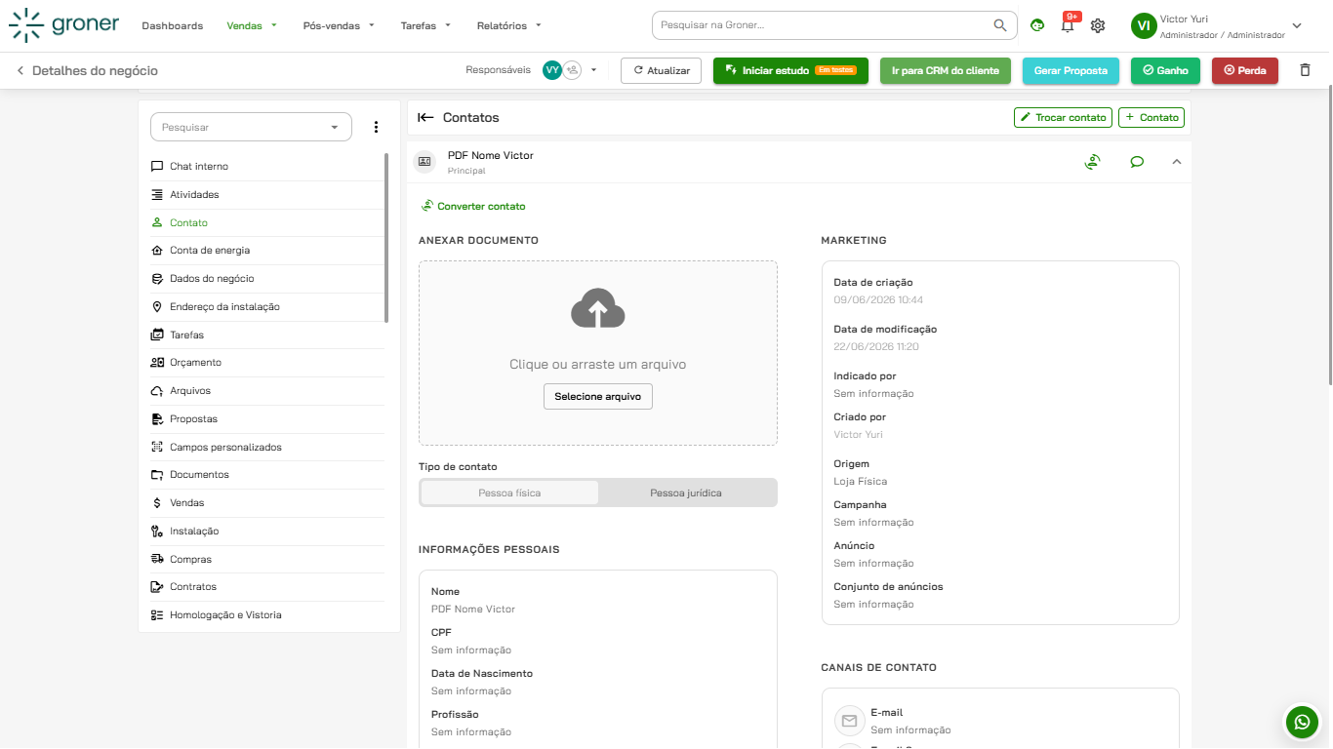The width and height of the screenshot is (1333, 749).
Task: Click the Atualizar button
Action: (x=661, y=70)
